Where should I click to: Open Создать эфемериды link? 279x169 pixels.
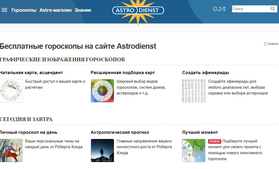tap(205, 73)
